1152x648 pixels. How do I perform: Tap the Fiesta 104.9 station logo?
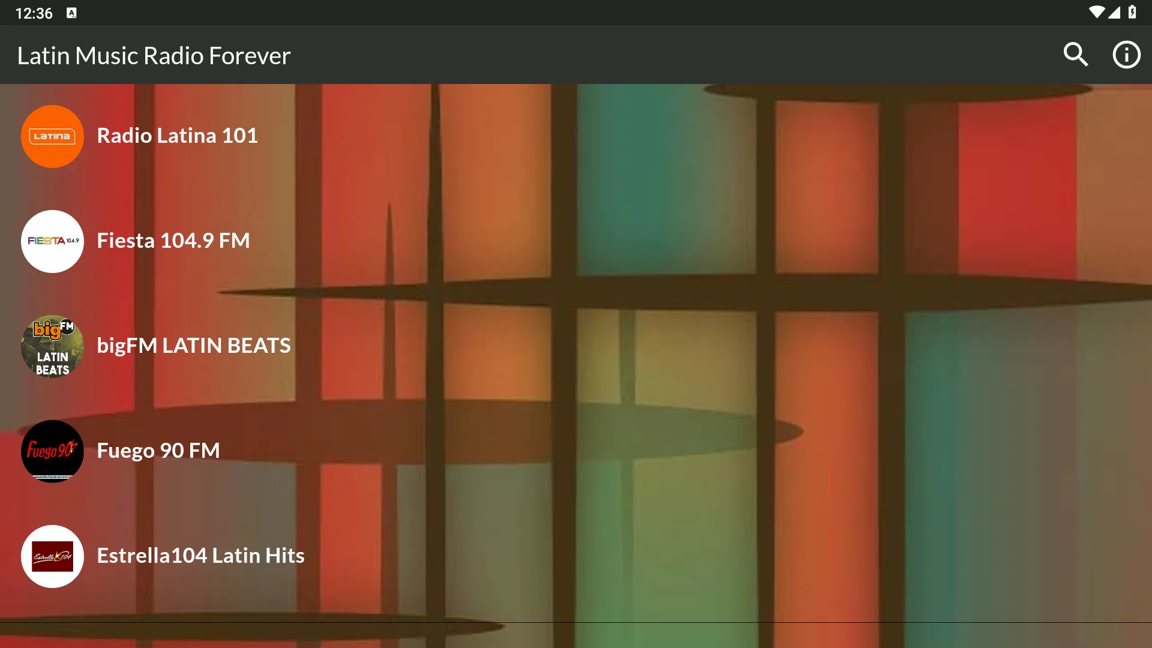click(x=52, y=241)
